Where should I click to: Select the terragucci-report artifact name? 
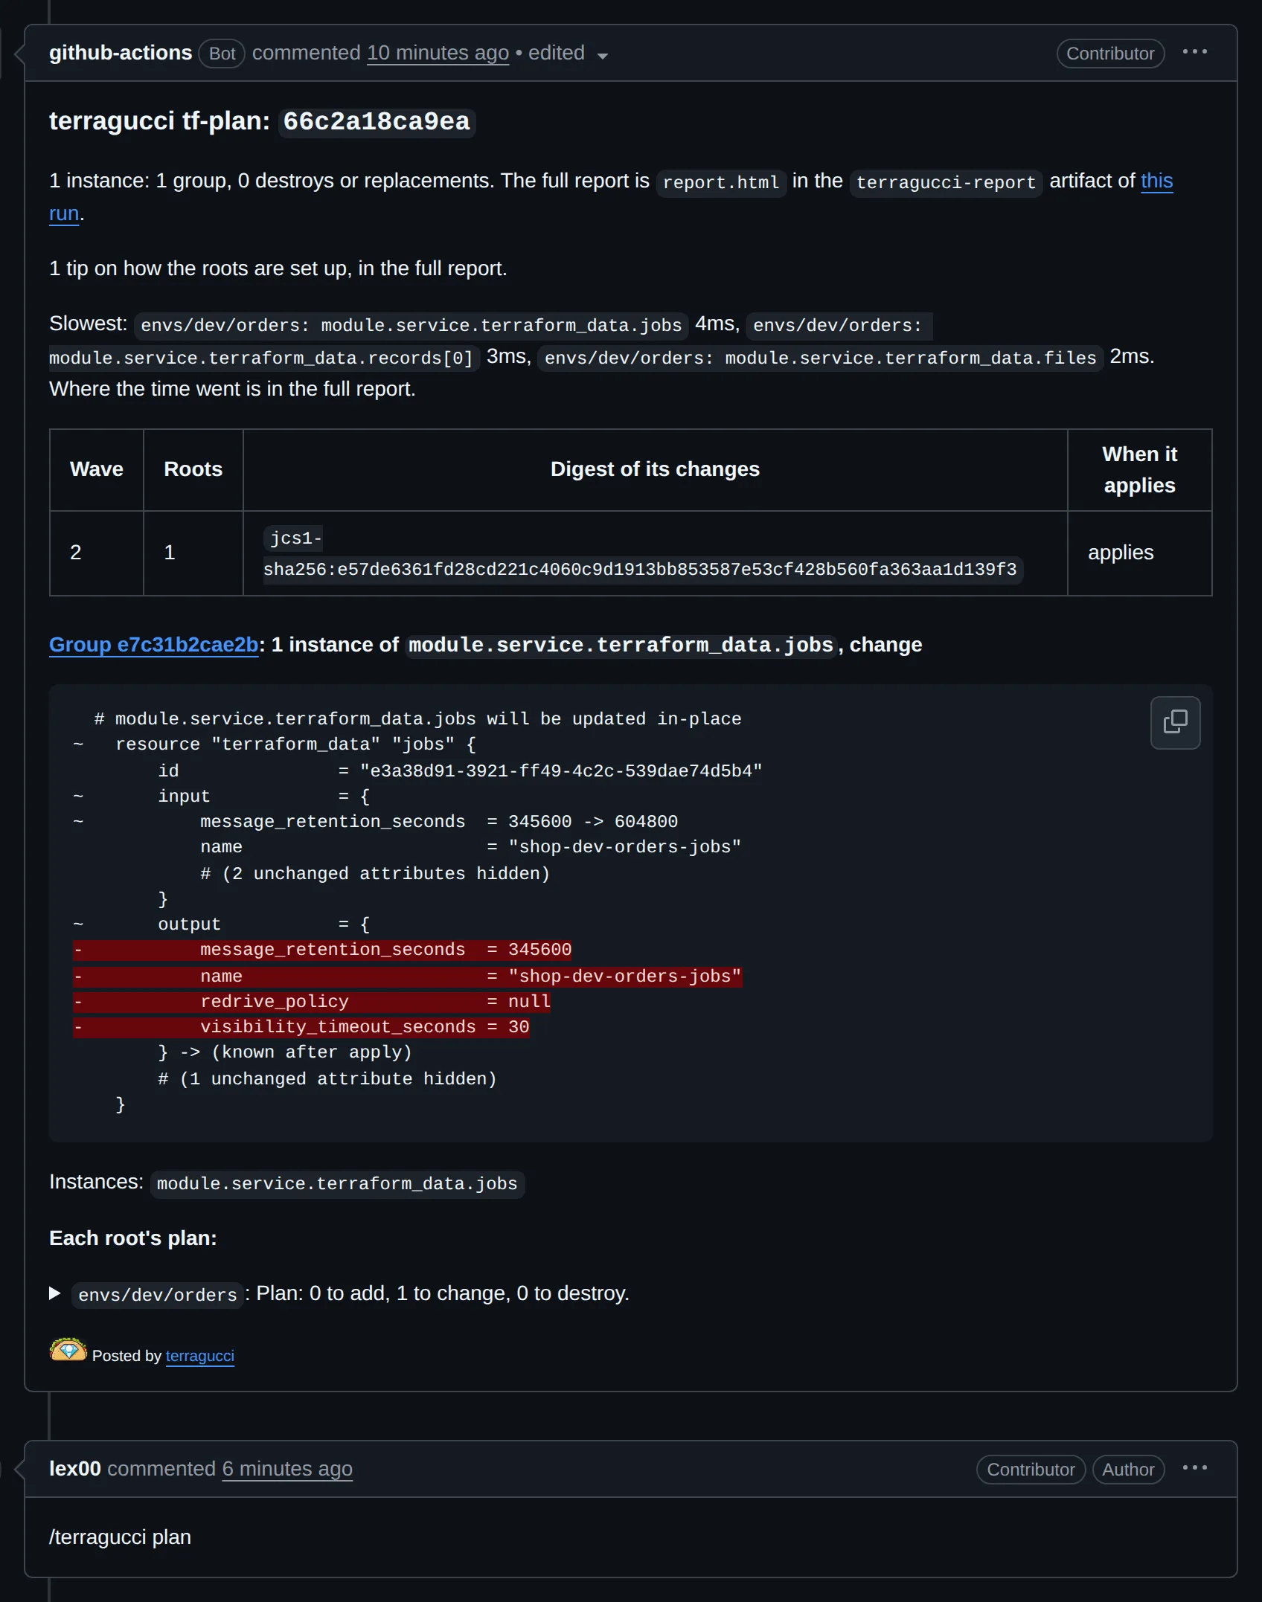click(x=946, y=182)
